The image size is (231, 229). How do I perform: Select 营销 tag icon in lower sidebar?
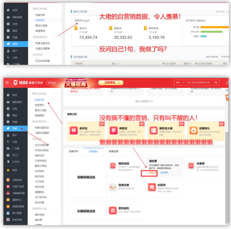coord(8,128)
